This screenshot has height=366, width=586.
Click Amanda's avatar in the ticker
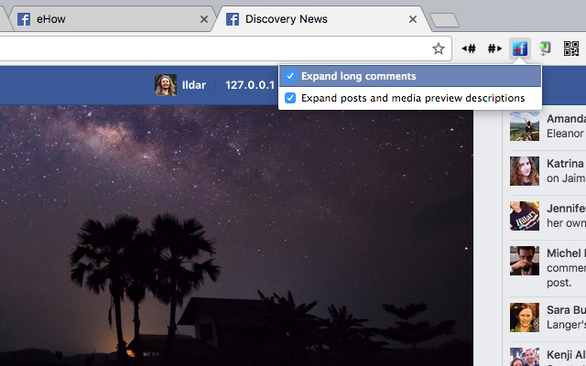coord(525,126)
